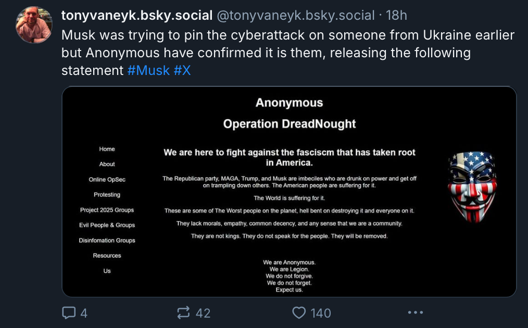Click the Protesting sidebar entry
Image resolution: width=528 pixels, height=328 pixels.
point(106,194)
